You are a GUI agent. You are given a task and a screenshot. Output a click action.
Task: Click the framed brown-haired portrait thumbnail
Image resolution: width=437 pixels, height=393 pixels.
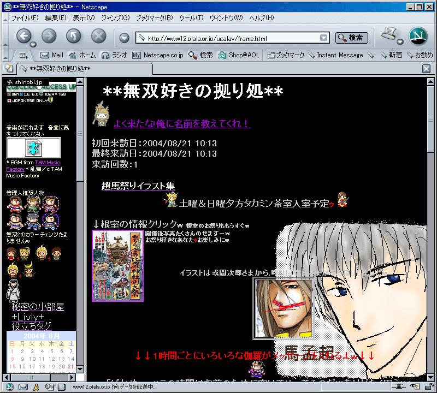click(x=283, y=308)
